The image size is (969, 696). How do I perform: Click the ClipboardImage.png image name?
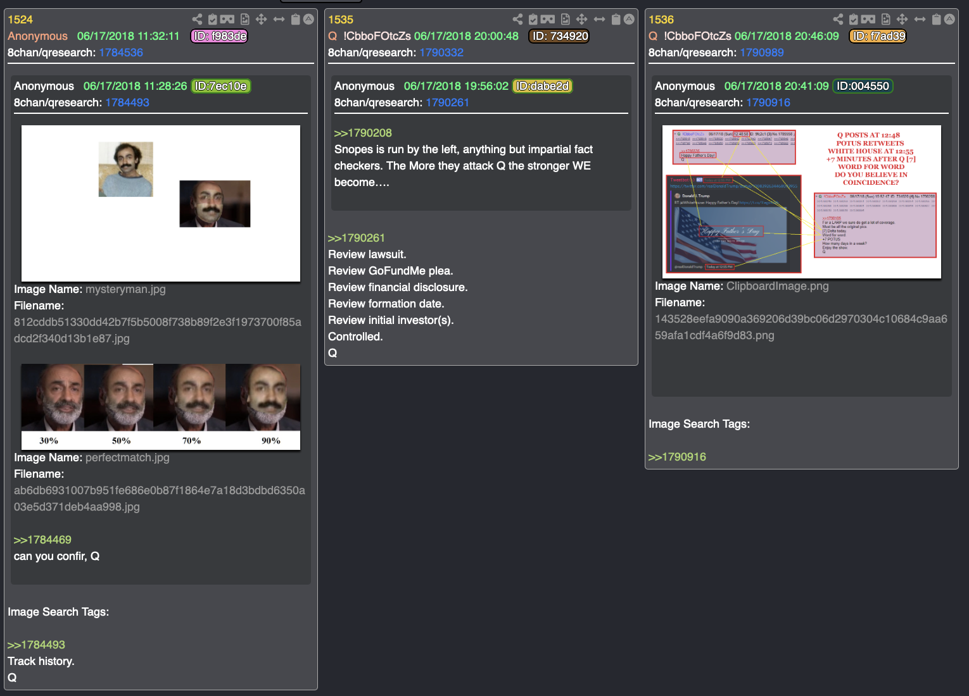pyautogui.click(x=777, y=286)
